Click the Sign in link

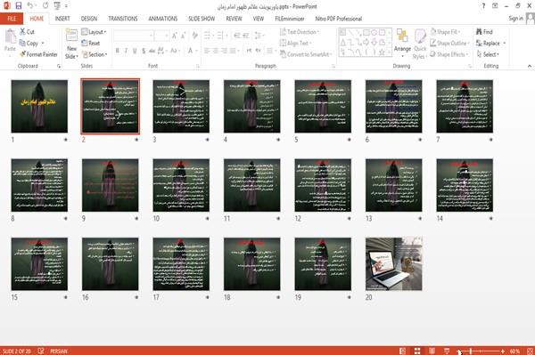point(515,19)
